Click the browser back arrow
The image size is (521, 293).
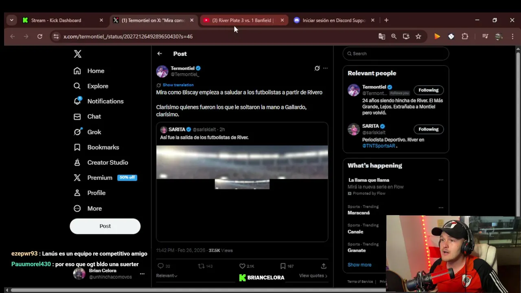coord(12,36)
